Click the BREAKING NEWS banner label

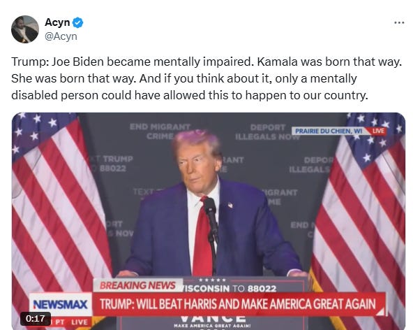pyautogui.click(x=137, y=285)
